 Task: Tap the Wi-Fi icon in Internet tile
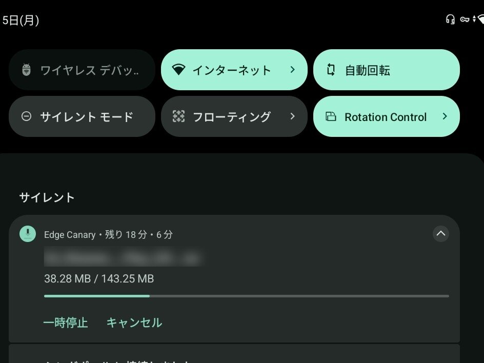point(178,70)
